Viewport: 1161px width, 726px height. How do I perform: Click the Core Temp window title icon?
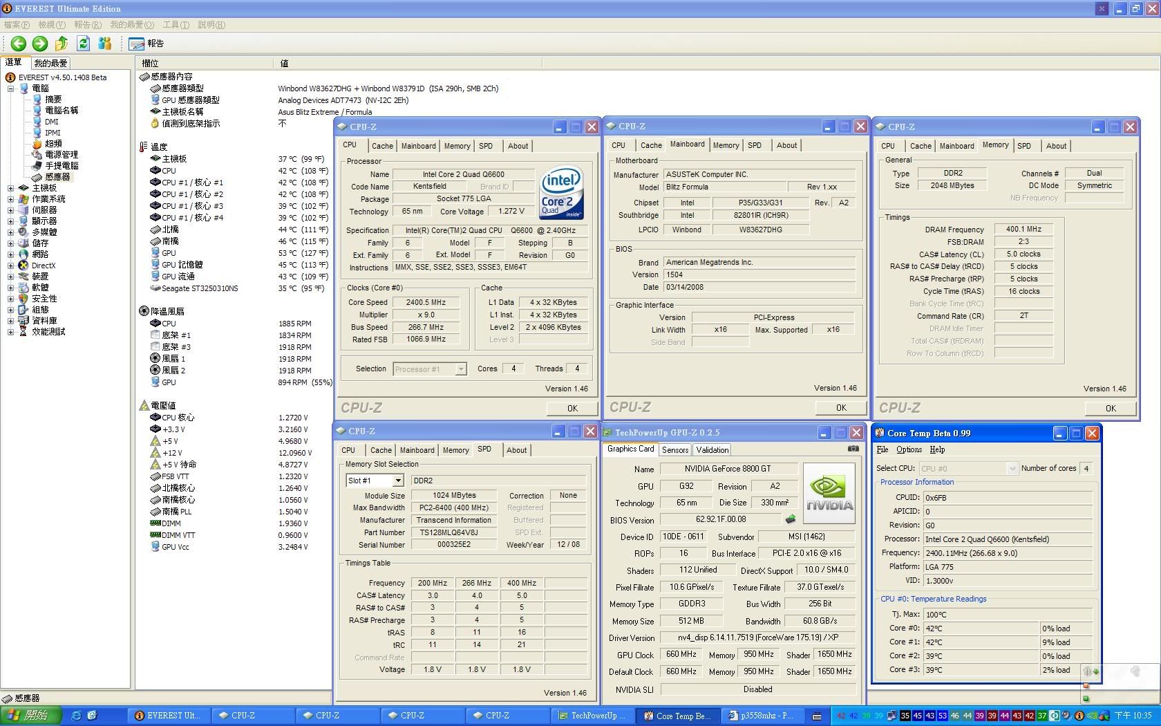pyautogui.click(x=880, y=434)
